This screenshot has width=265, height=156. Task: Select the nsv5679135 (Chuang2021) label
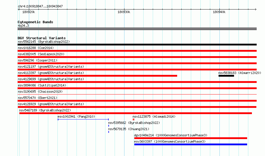point(129,129)
